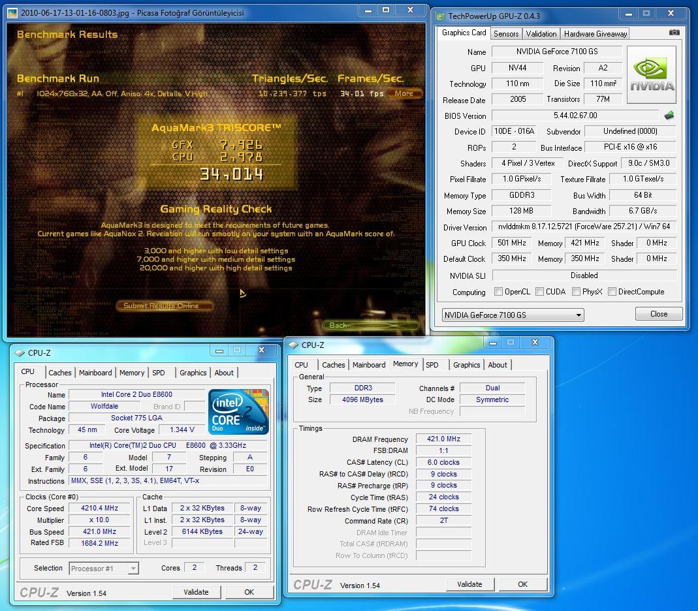Viewport: 698px width, 611px height.
Task: Click the GPU-Z screenshot camera icon
Action: tap(674, 33)
